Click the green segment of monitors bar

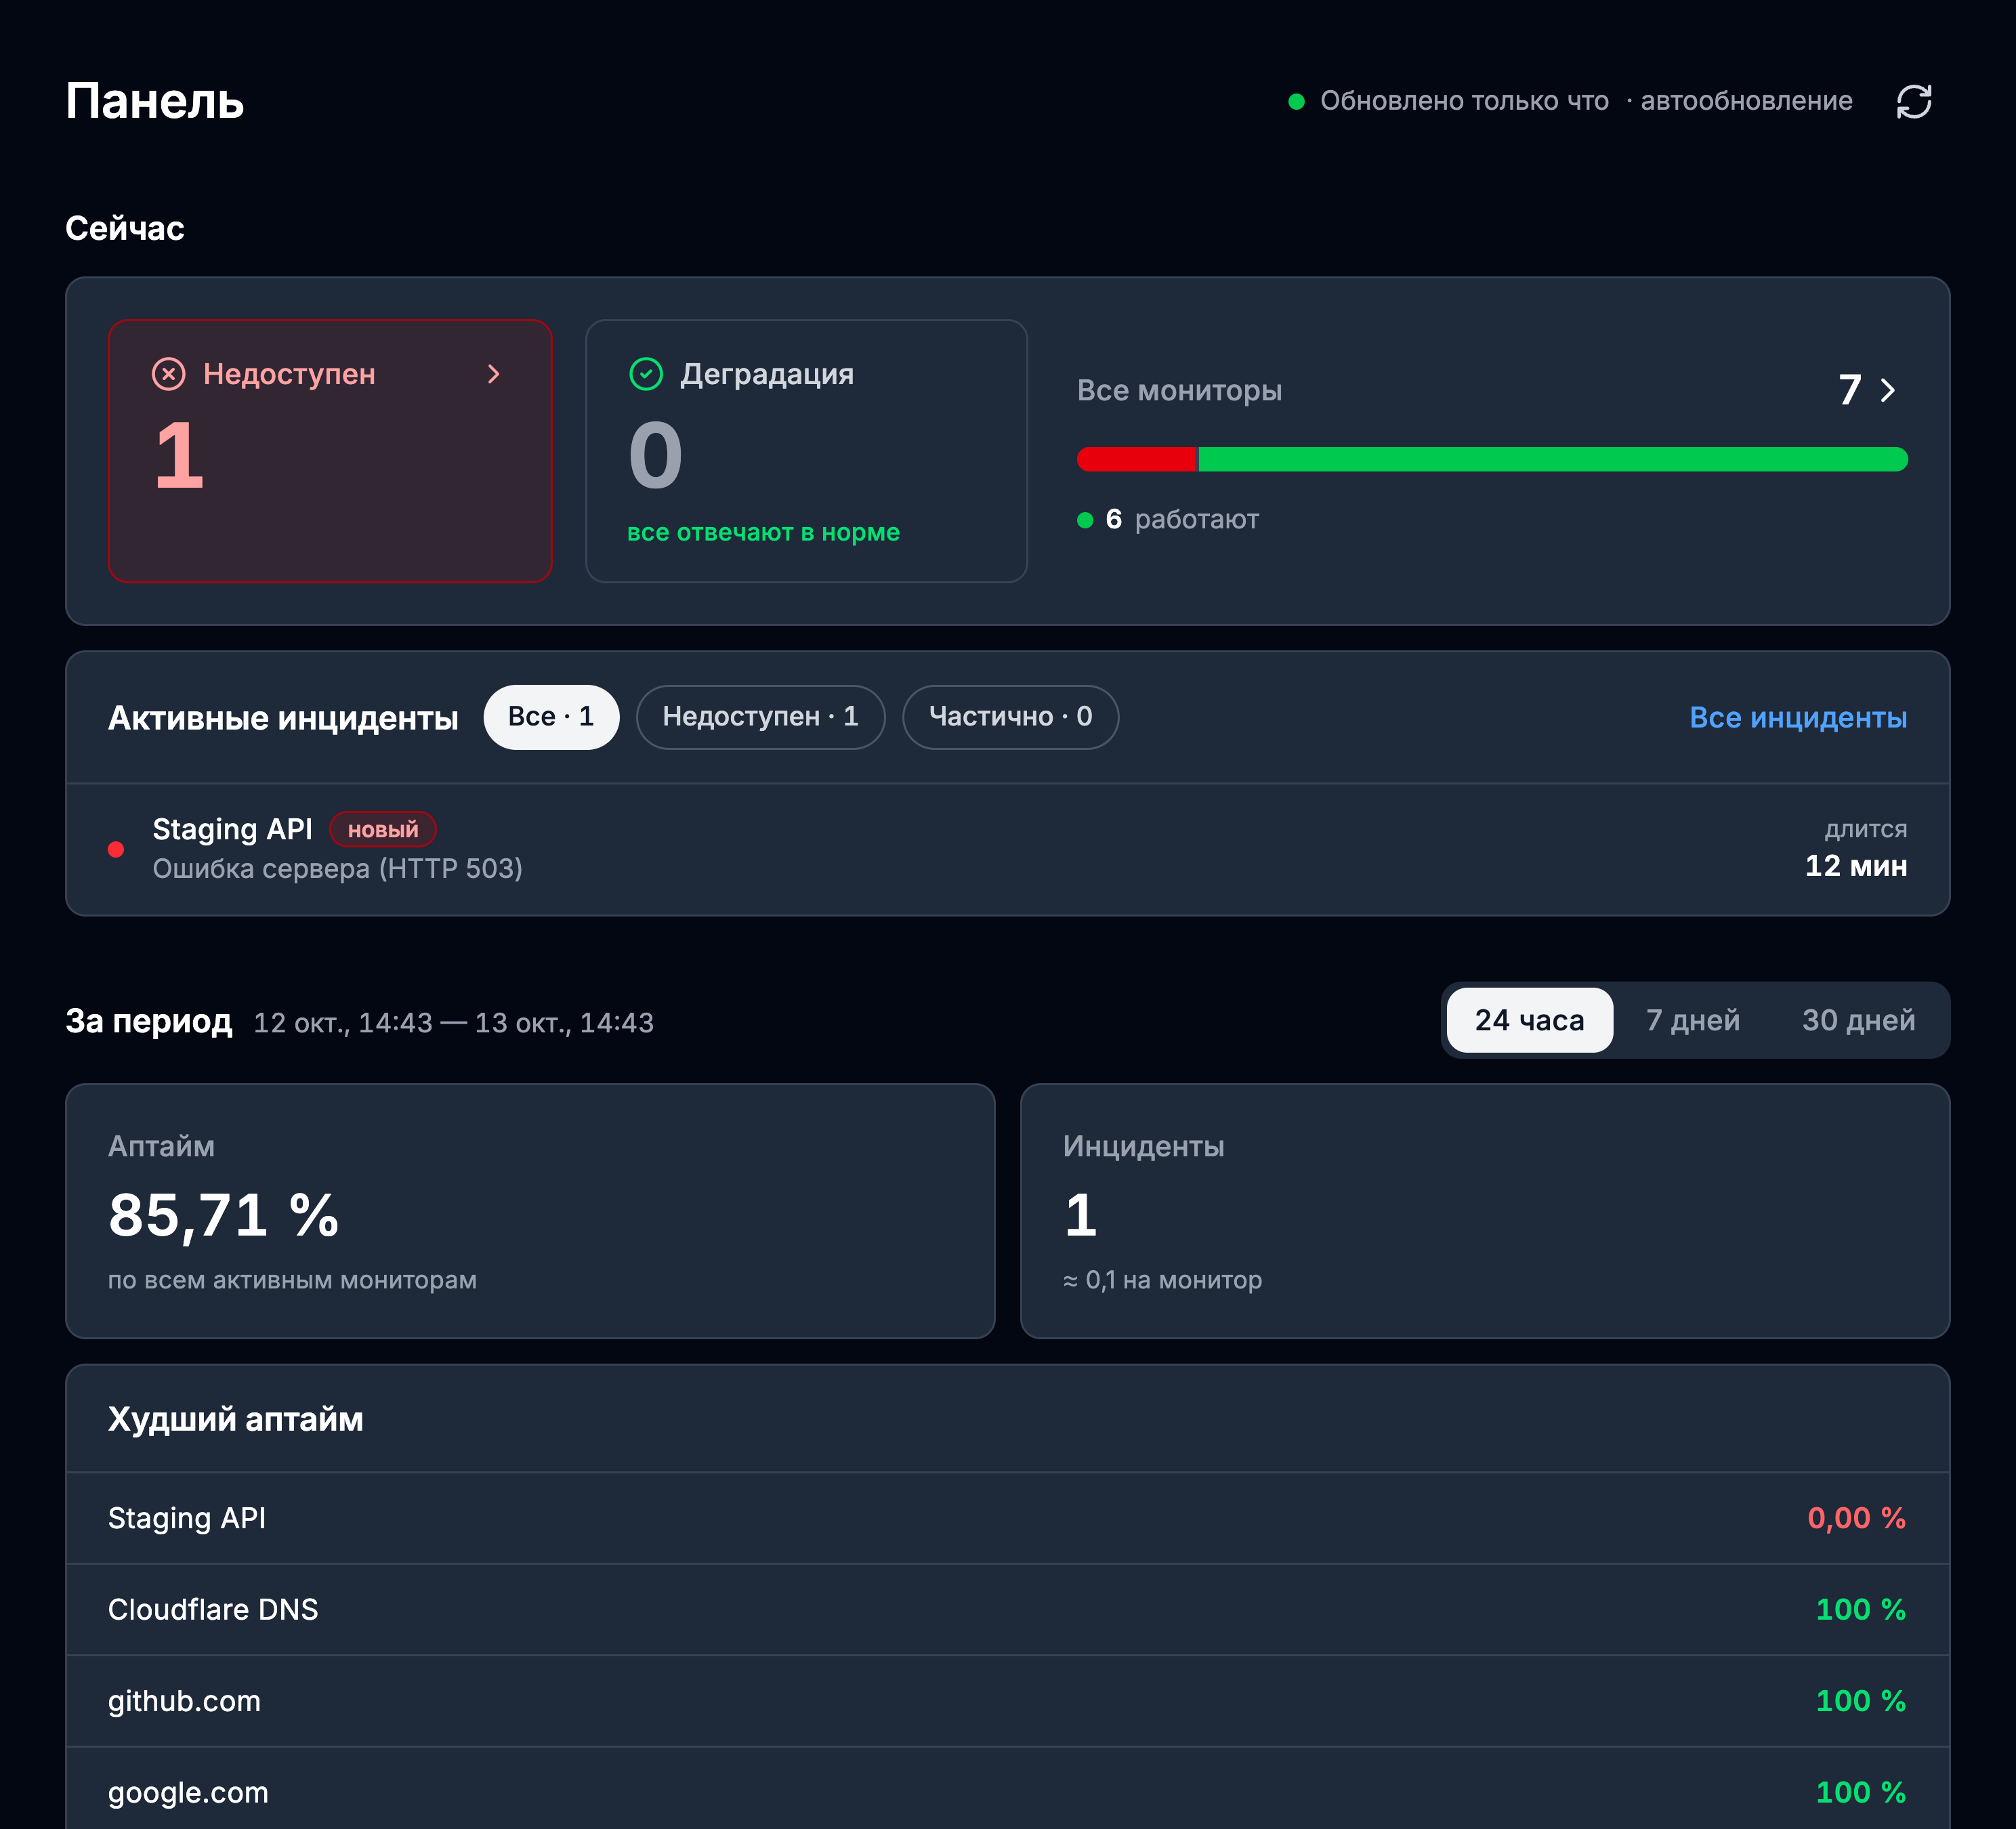(x=1552, y=459)
